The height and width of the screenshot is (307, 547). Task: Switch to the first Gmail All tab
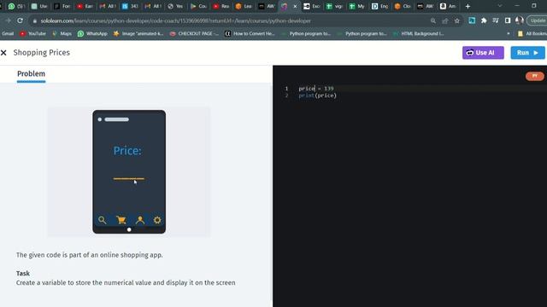coord(108,6)
